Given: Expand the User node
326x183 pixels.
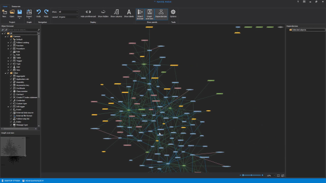Looking at the screenshot, I should 8,67.
